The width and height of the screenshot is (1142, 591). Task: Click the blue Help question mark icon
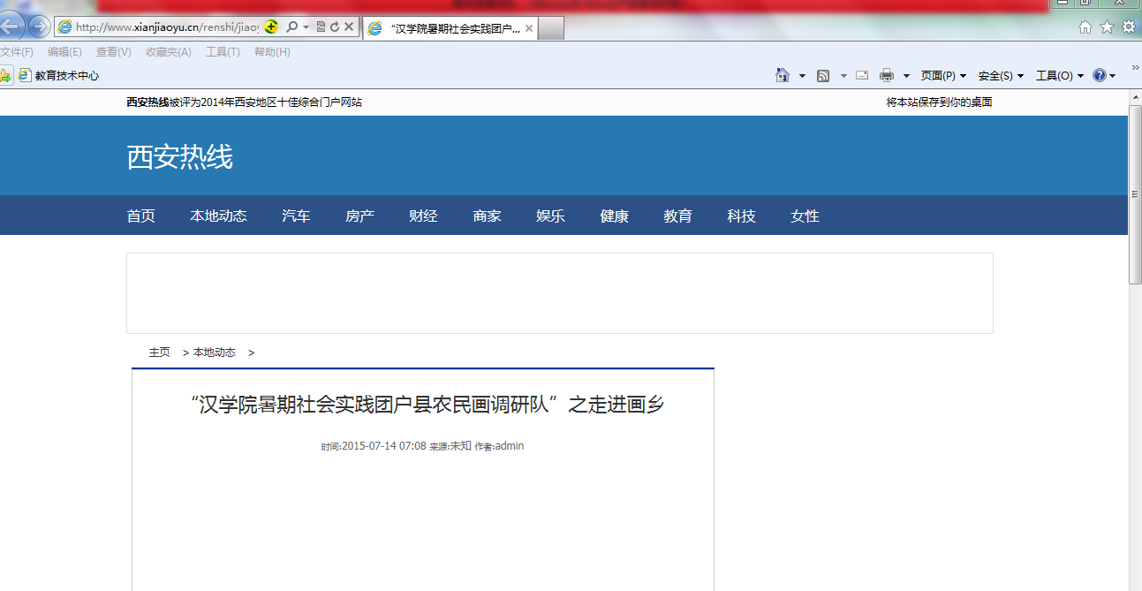coord(1100,75)
